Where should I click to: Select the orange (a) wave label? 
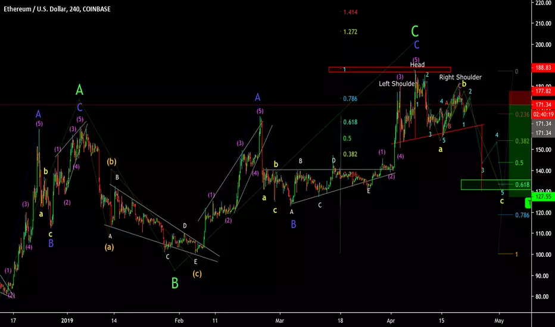(109, 247)
